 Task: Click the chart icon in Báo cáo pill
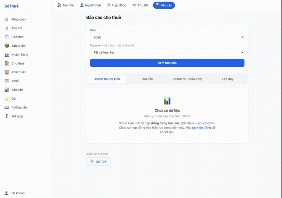coord(157,5)
